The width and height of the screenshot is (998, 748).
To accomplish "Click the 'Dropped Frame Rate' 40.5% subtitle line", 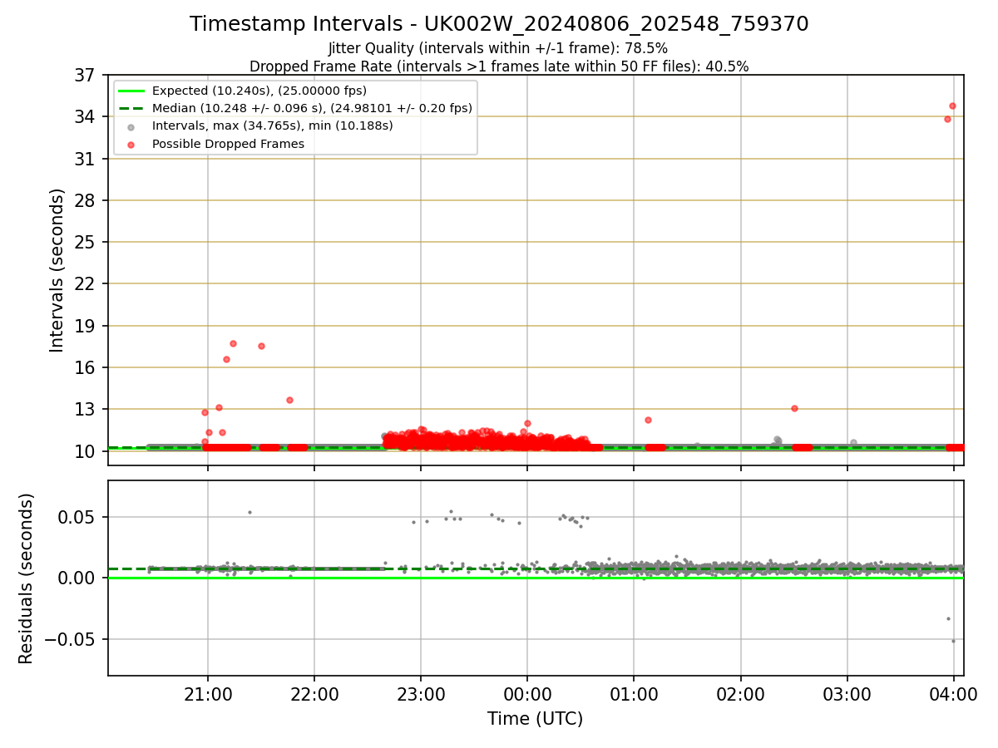I will coord(499,66).
